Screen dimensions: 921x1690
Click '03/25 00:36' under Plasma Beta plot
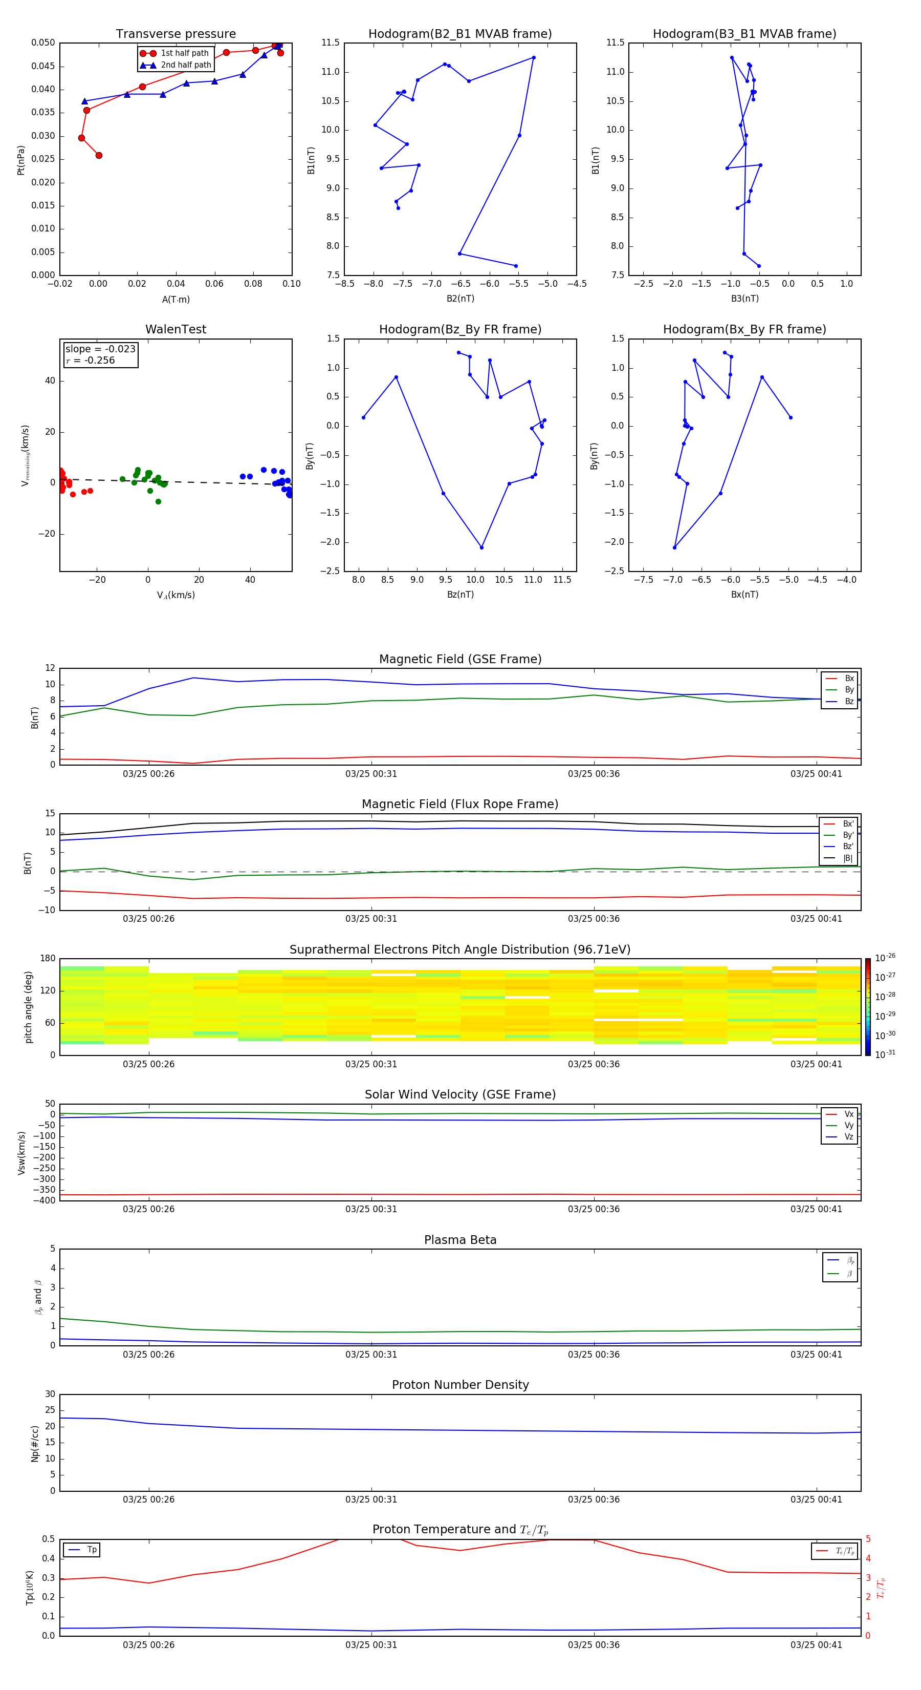[594, 1355]
